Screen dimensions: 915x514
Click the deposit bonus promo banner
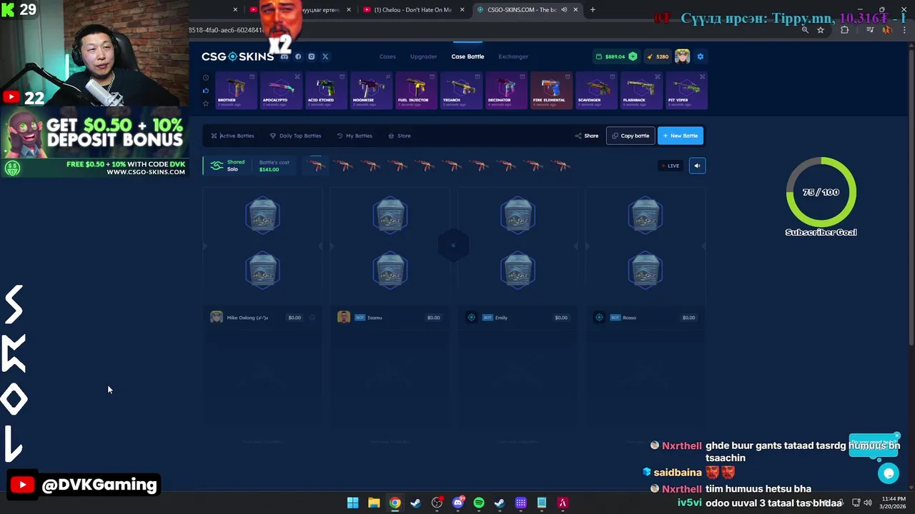94,141
